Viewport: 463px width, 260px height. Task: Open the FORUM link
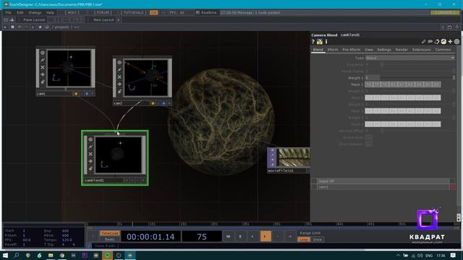[103, 13]
